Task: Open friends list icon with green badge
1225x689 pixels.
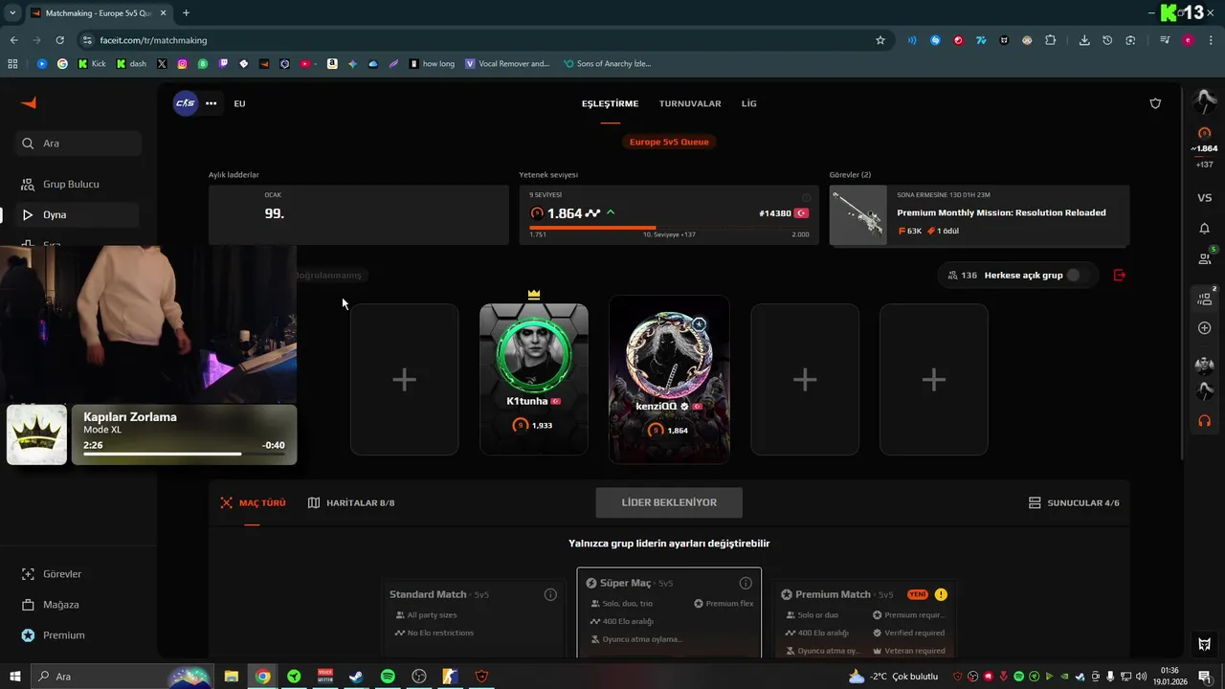Action: (x=1205, y=257)
